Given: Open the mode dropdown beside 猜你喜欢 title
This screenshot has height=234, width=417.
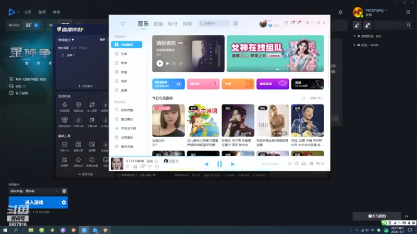Looking at the screenshot, I should [x=181, y=43].
